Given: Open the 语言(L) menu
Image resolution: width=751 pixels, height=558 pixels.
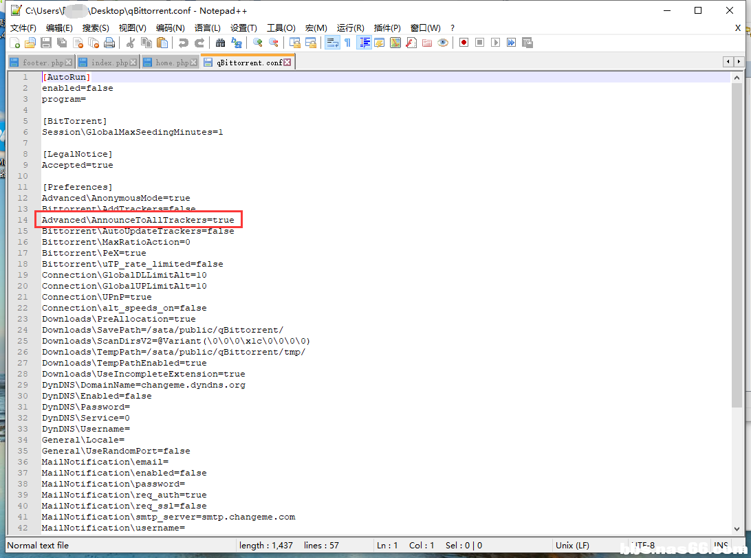Looking at the screenshot, I should point(208,27).
